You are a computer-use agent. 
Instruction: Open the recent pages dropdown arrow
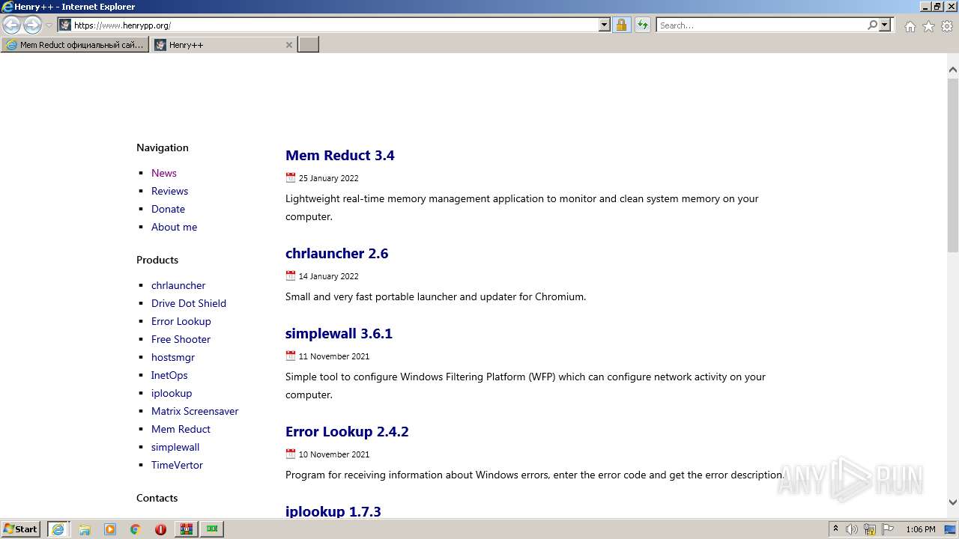click(49, 25)
